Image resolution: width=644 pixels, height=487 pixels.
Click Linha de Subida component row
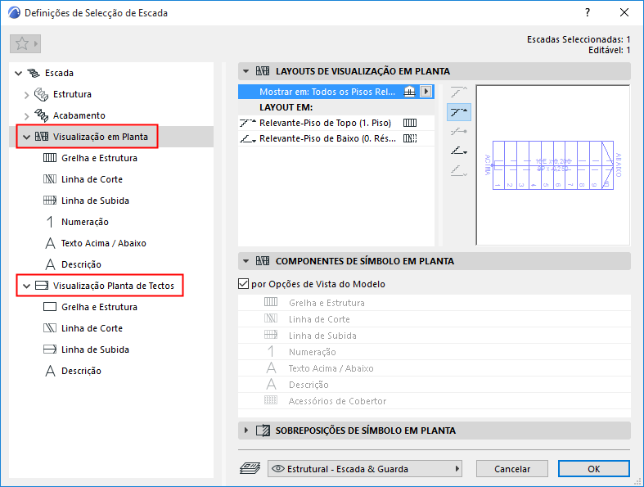tap(435, 336)
